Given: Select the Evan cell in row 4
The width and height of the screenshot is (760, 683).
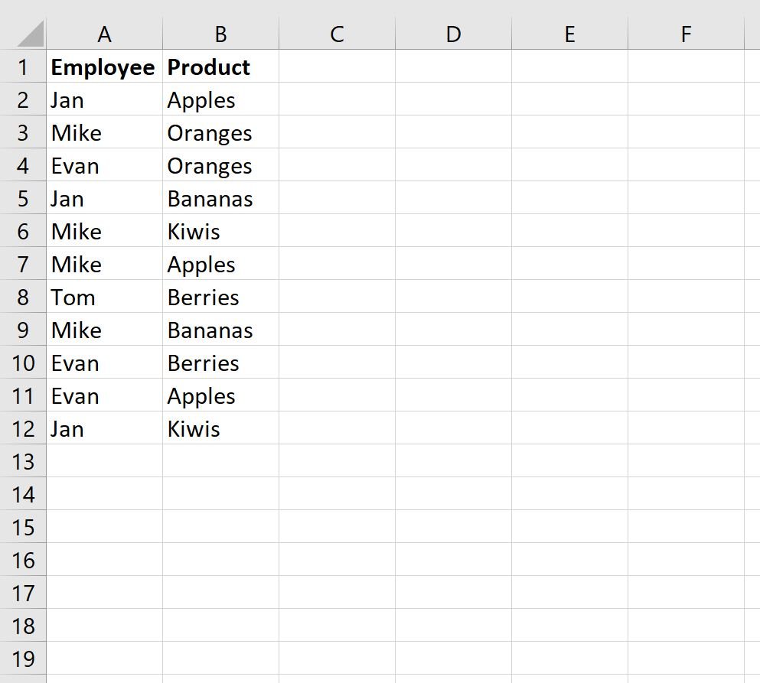Looking at the screenshot, I should pos(104,165).
